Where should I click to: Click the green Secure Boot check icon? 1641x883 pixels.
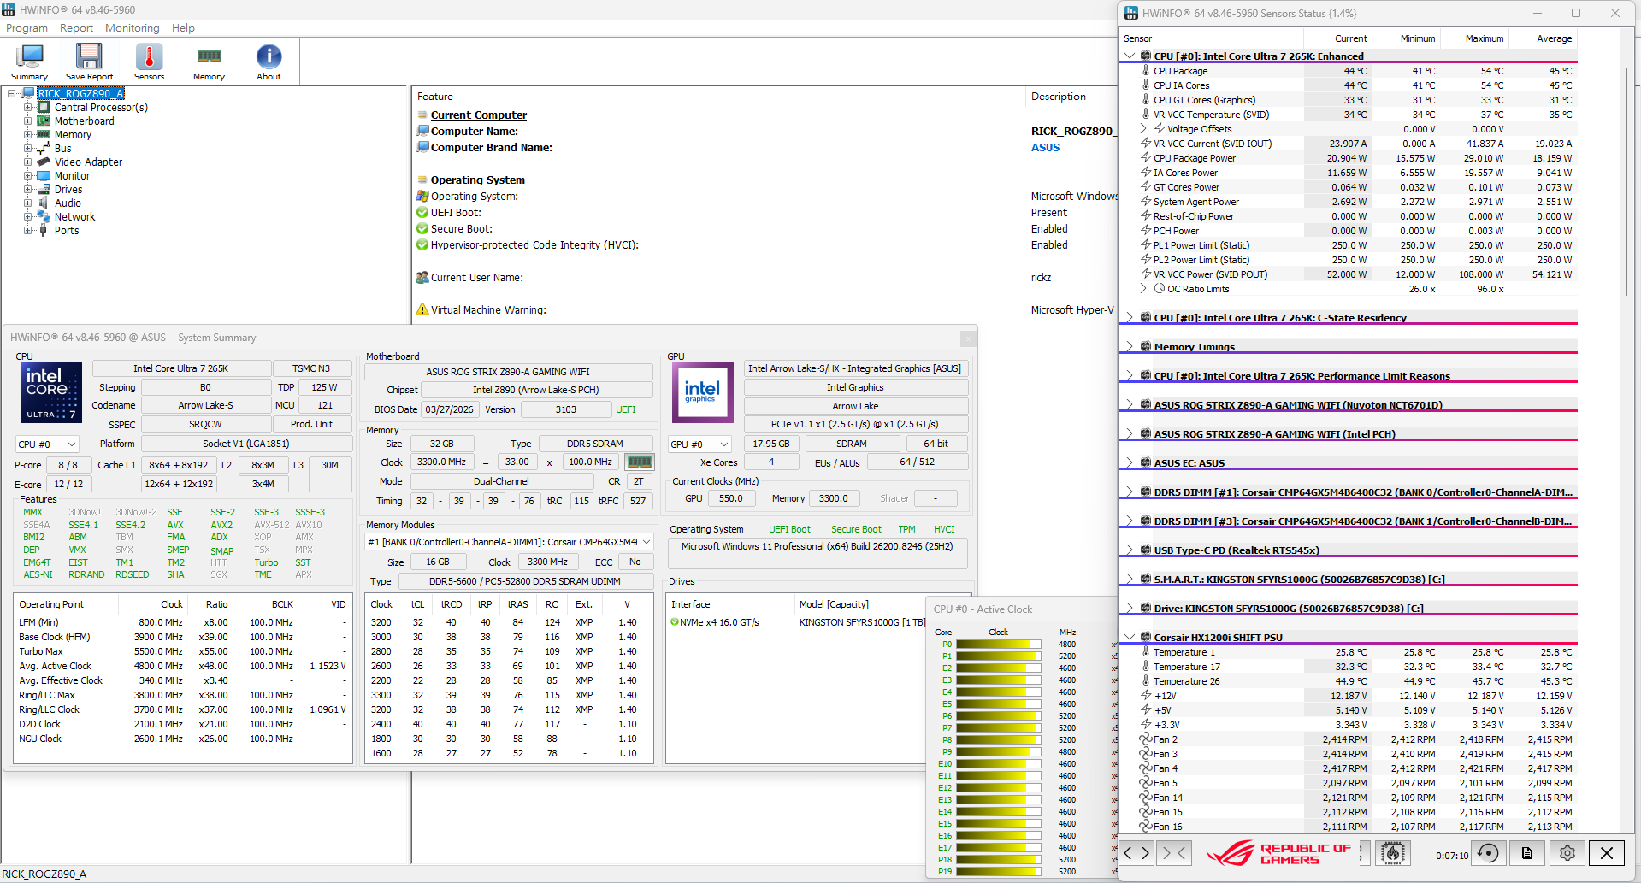tap(422, 229)
